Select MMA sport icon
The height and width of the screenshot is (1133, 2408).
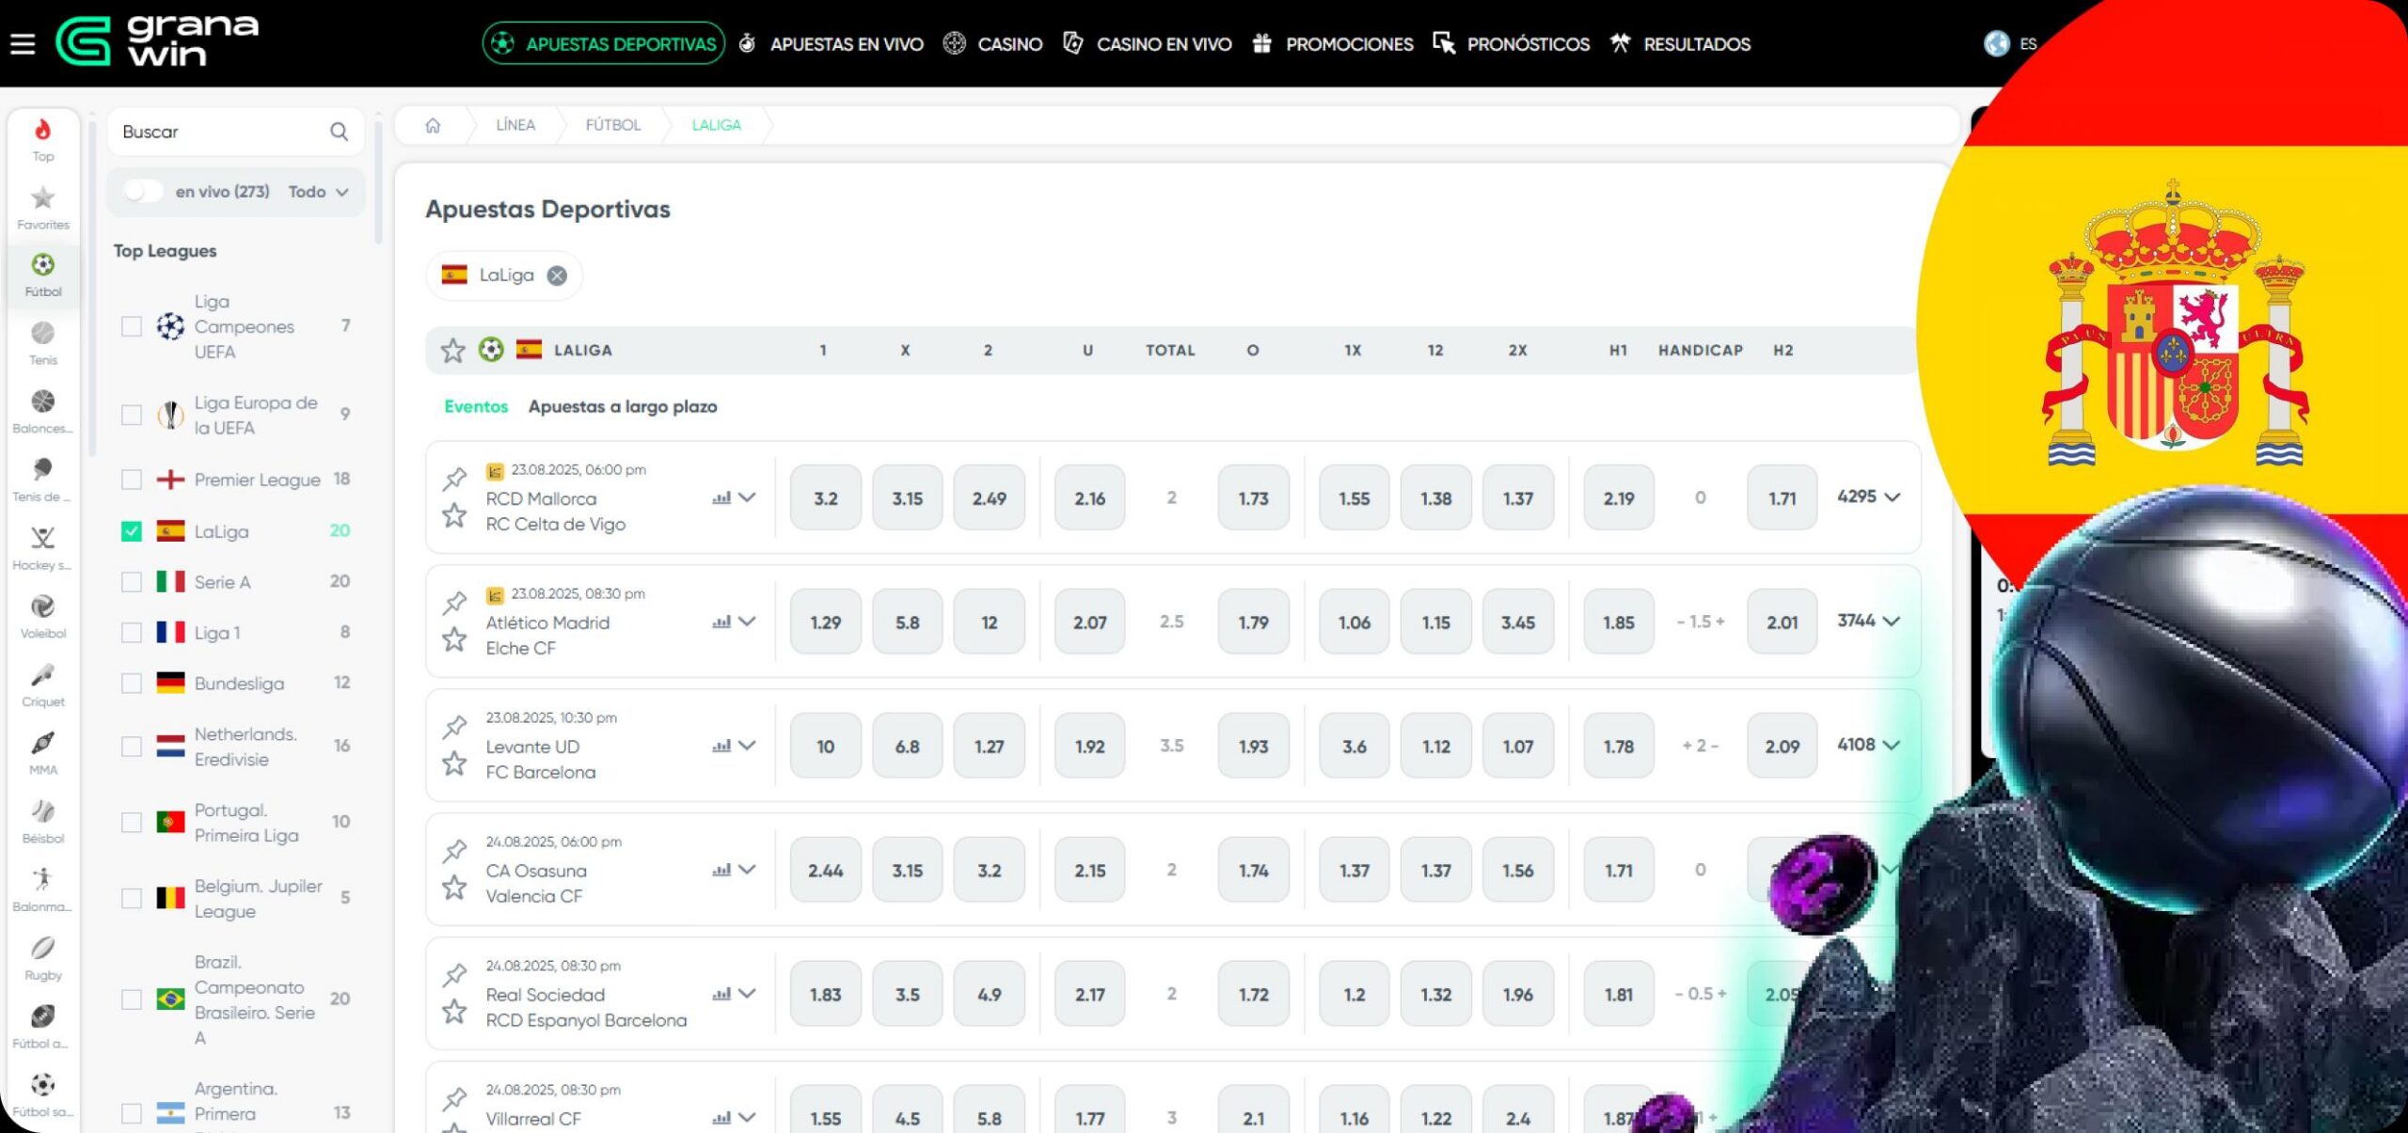(x=43, y=753)
